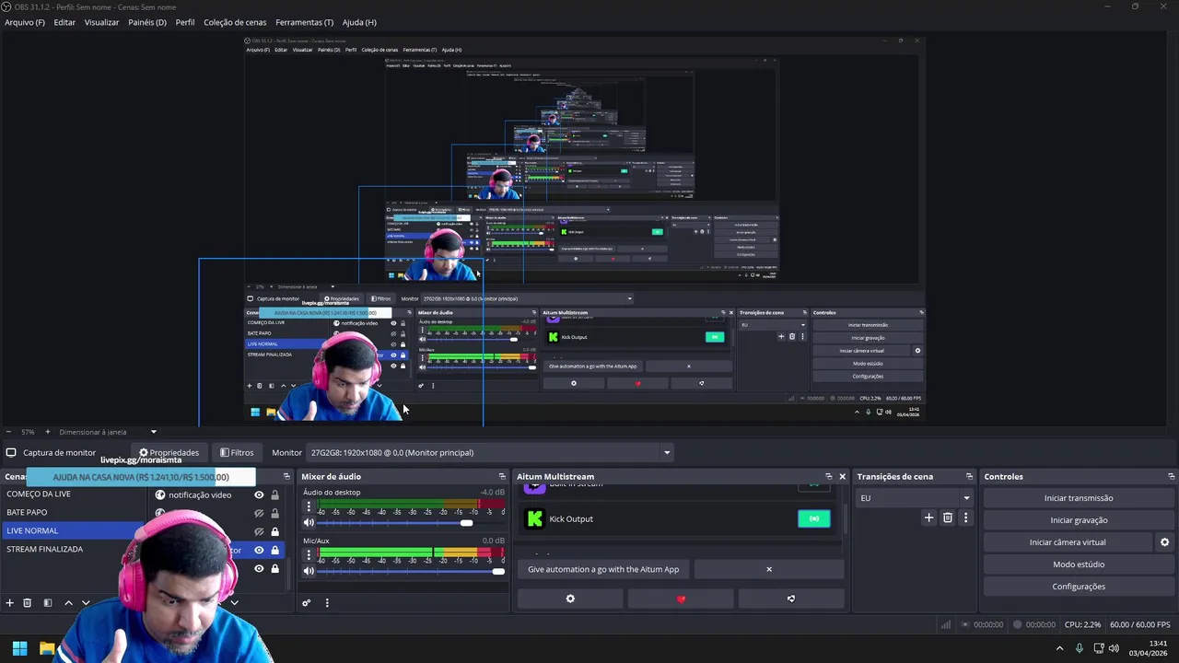
Task: Move source down with the chevron arrow
Action: pos(234,603)
